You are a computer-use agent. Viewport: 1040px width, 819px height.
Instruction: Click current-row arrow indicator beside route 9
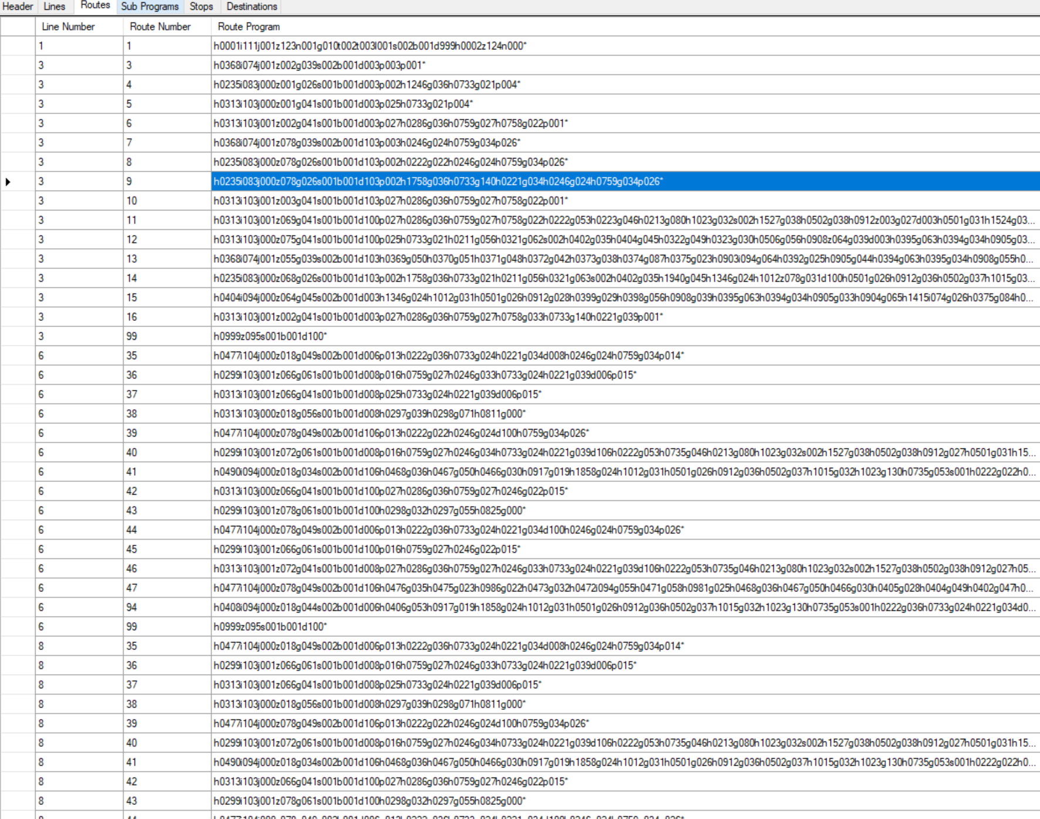[8, 182]
